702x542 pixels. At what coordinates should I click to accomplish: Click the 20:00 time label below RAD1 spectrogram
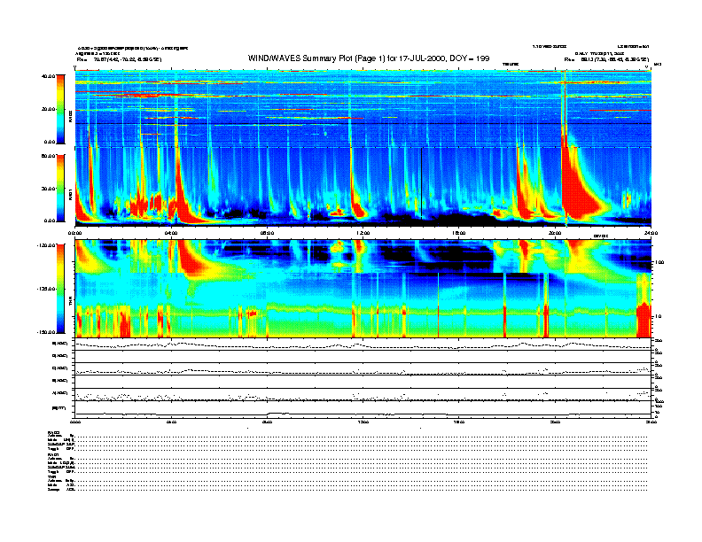(x=555, y=233)
